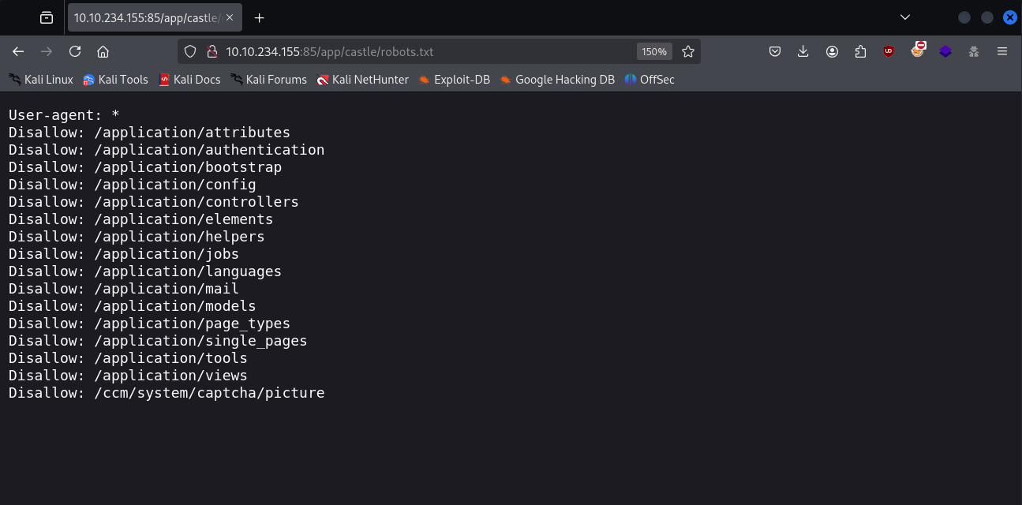Click the /application/tools line
Image resolution: width=1022 pixels, height=505 pixels.
pos(128,358)
